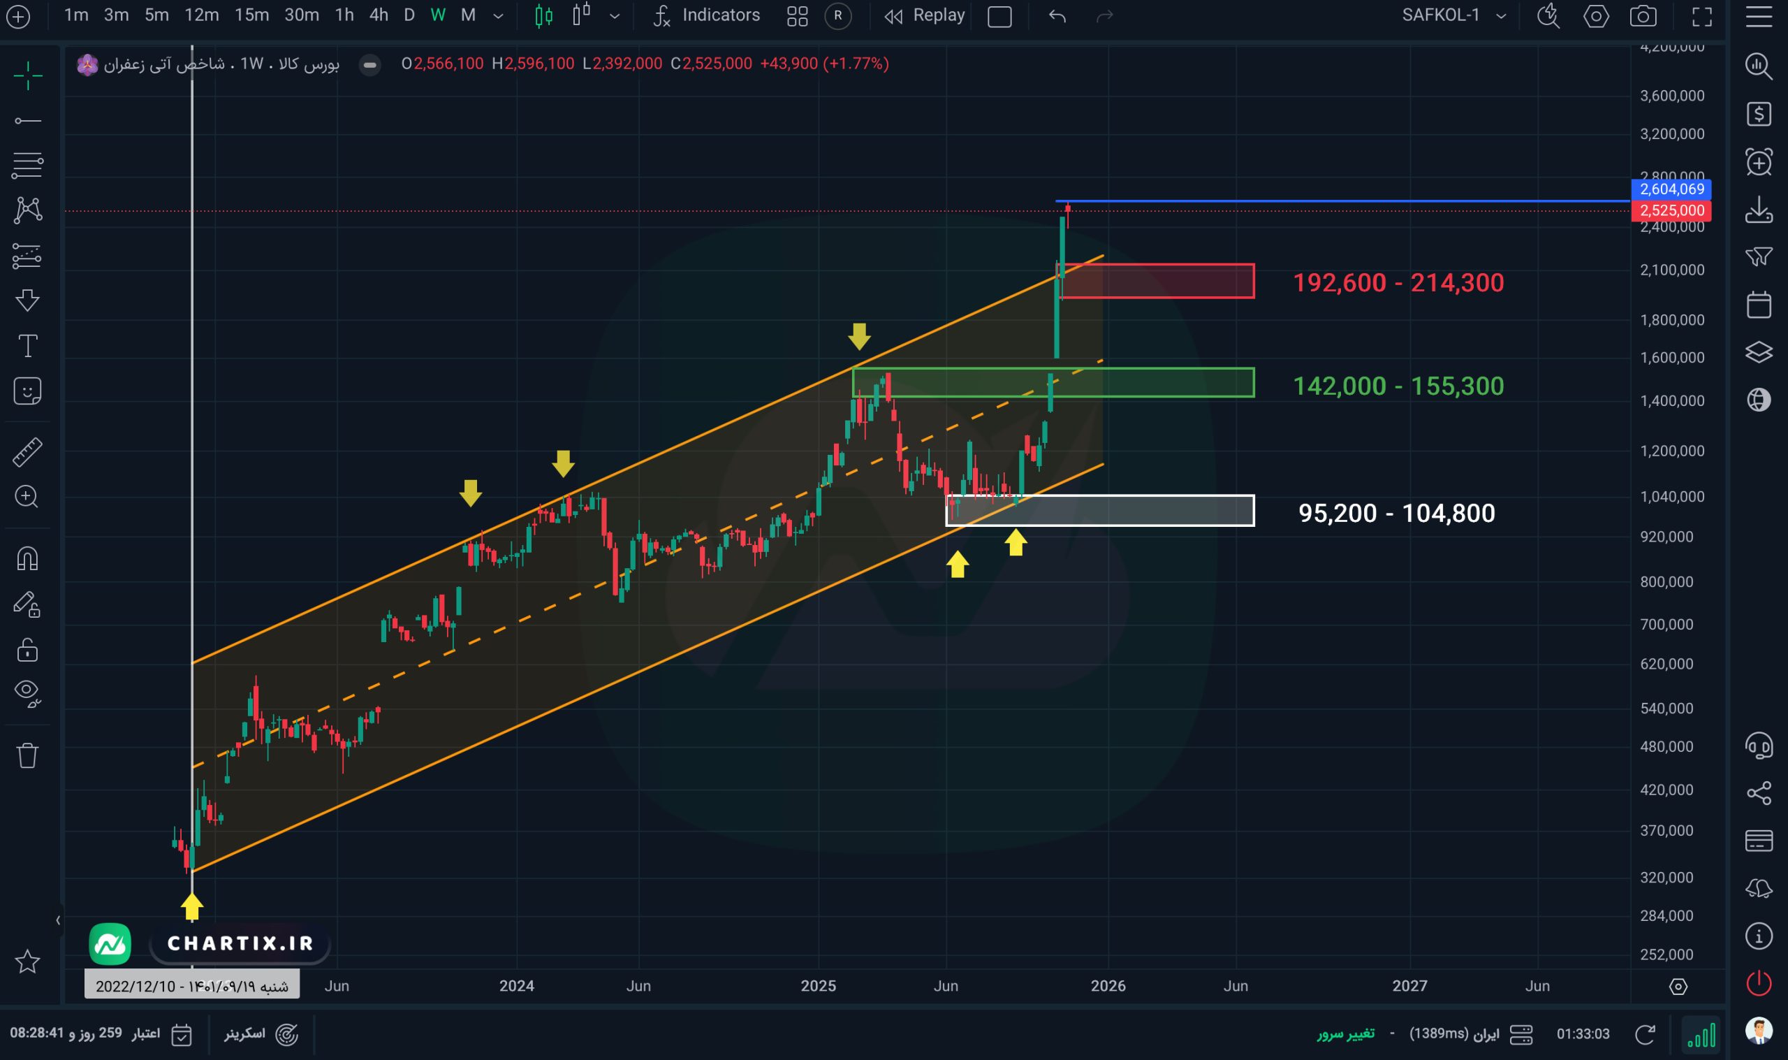Viewport: 1788px width, 1060px height.
Task: Select the magnet snapping tool
Action: tap(27, 558)
